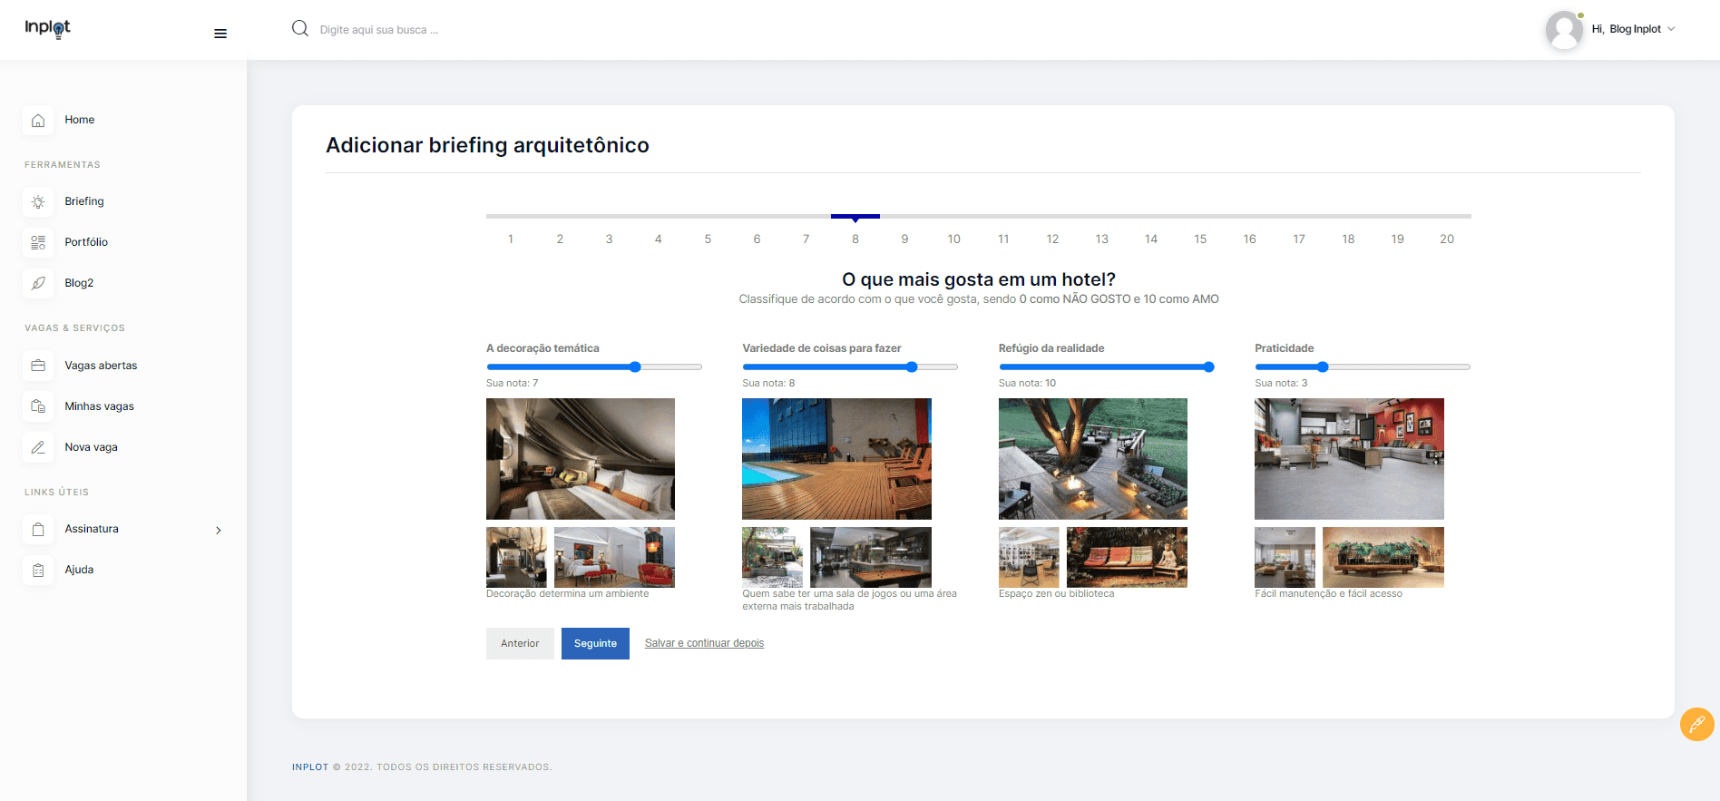Click the Anterior button
This screenshot has height=801, width=1720.
[520, 643]
